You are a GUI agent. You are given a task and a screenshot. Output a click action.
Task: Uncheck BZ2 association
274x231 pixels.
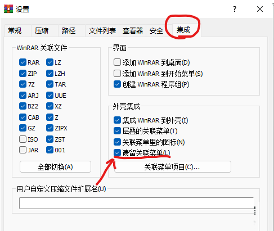[x=23, y=106]
